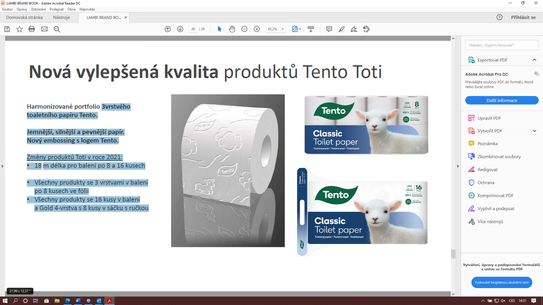
Task: Click scroll down arrow of document
Action: pos(453,294)
